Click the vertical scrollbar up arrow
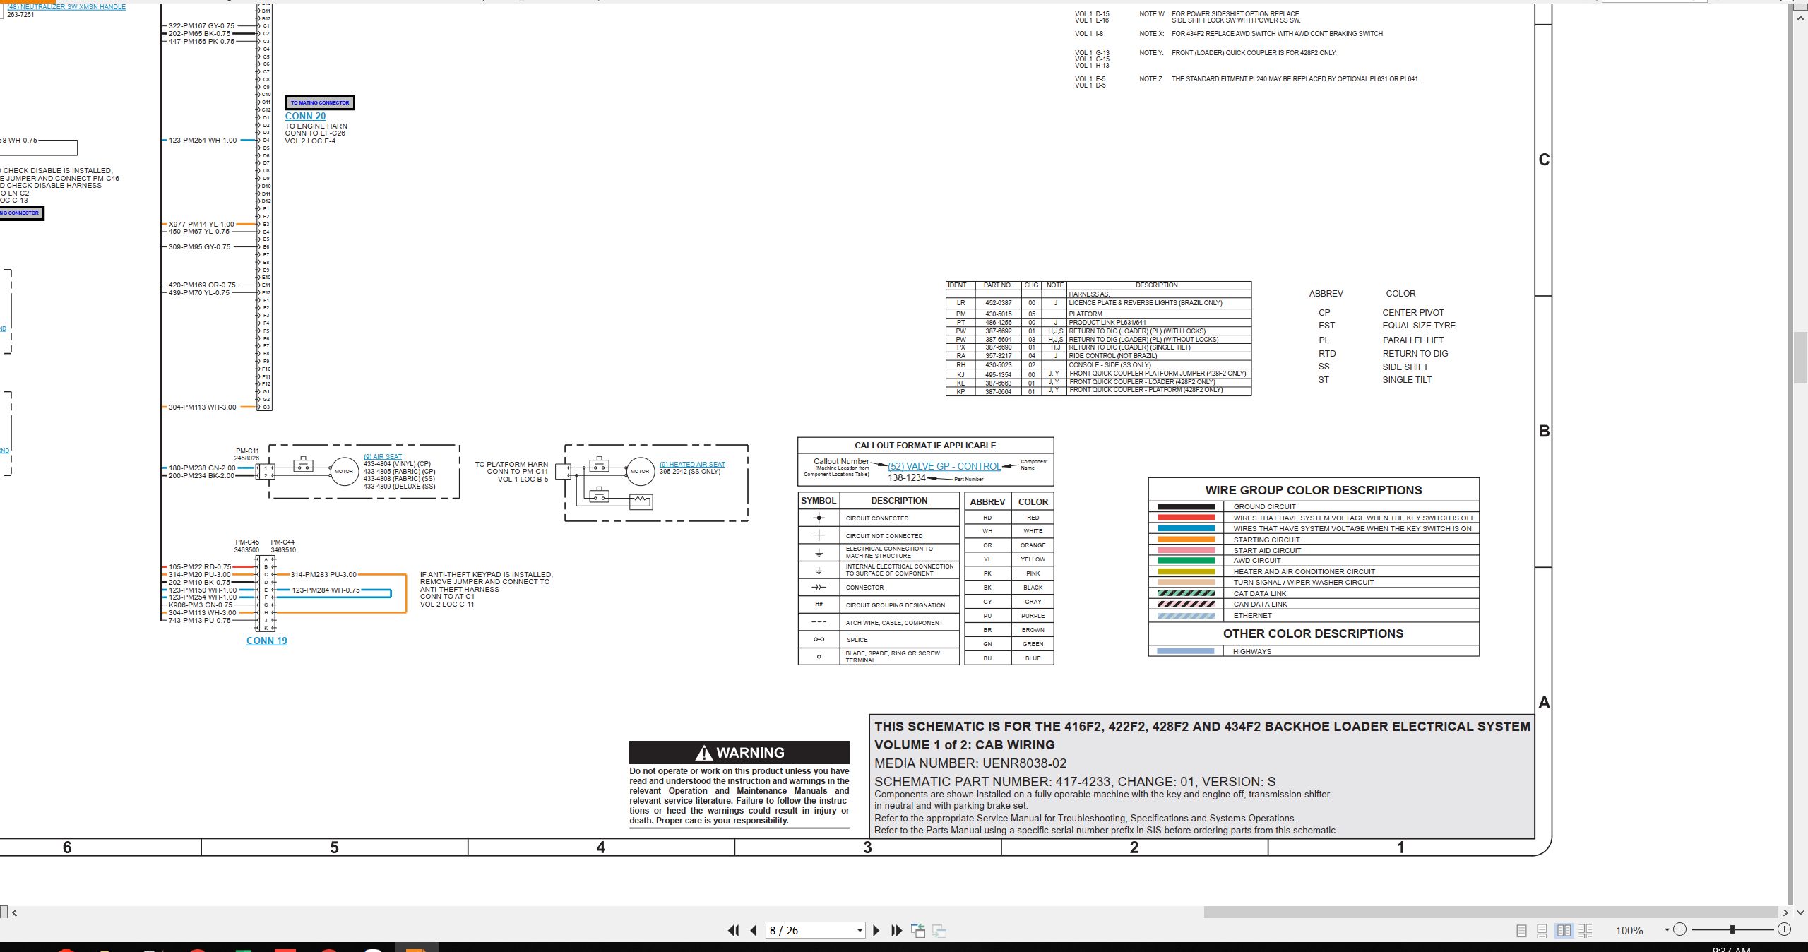The width and height of the screenshot is (1808, 952). (x=1800, y=18)
